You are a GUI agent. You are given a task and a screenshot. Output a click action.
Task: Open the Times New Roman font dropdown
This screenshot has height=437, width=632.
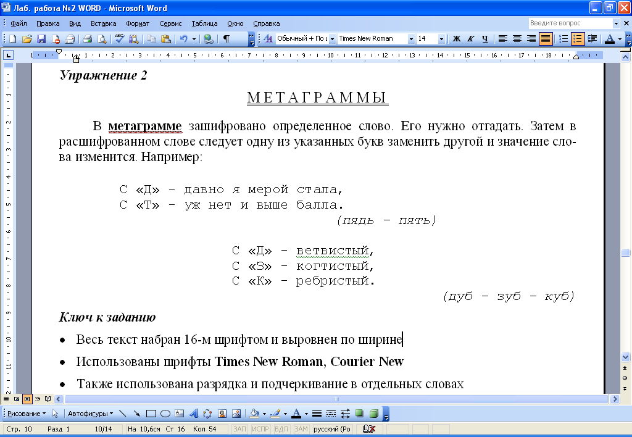pos(411,39)
